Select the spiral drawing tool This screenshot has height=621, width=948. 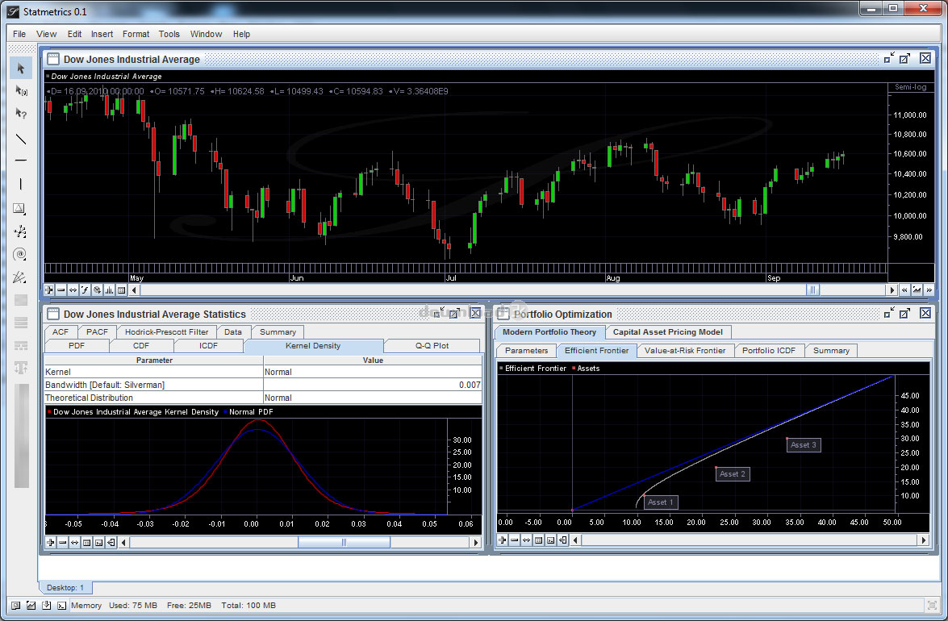(x=20, y=254)
